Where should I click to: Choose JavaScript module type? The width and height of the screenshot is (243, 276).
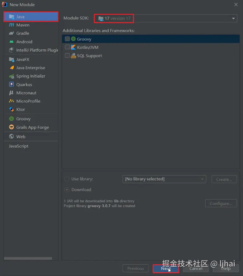pos(31,146)
